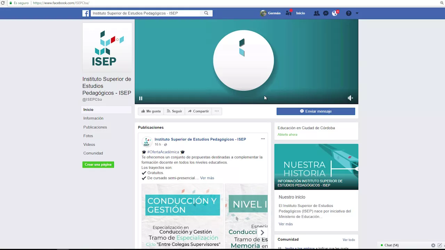Image resolution: width=445 pixels, height=250 pixels.
Task: Open Germán's profile avatar
Action: click(263, 13)
